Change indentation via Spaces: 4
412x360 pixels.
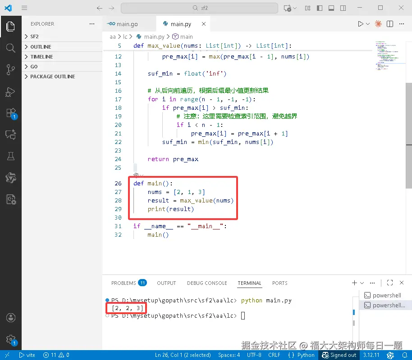coord(229,355)
